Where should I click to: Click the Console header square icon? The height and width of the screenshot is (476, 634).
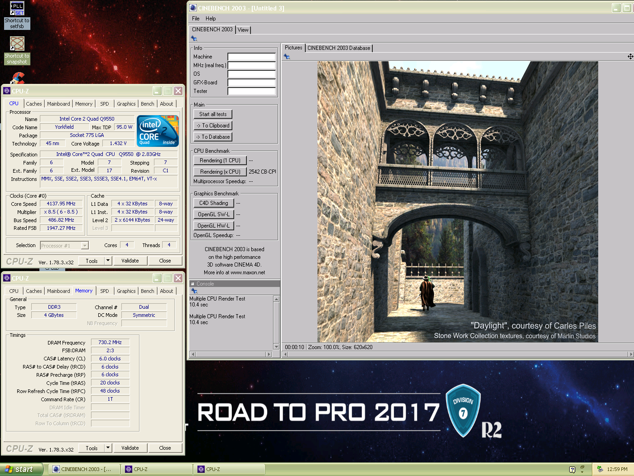pyautogui.click(x=192, y=284)
